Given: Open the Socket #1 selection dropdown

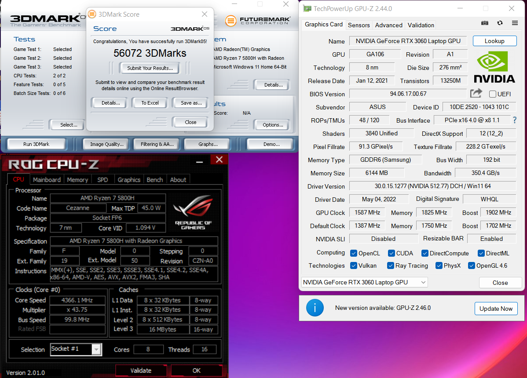Looking at the screenshot, I should click(76, 349).
